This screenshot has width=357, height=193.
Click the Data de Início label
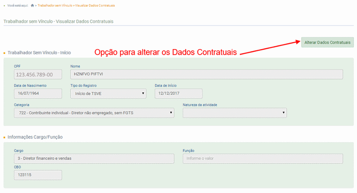point(166,85)
